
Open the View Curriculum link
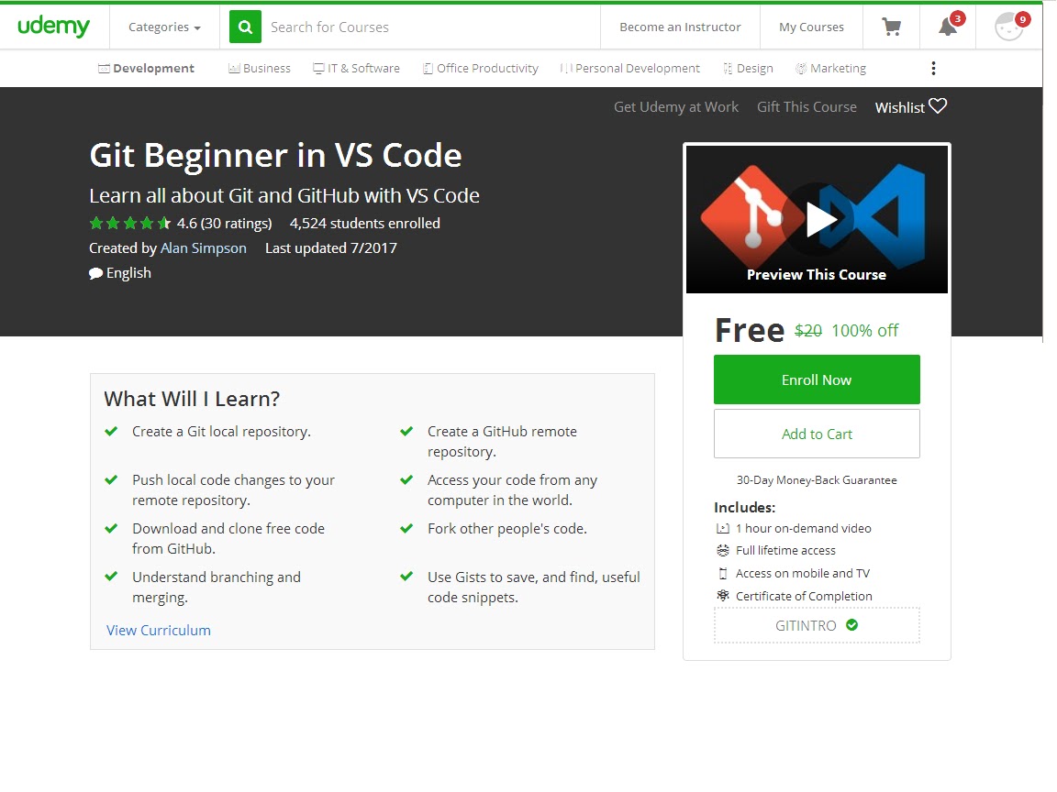[159, 631]
